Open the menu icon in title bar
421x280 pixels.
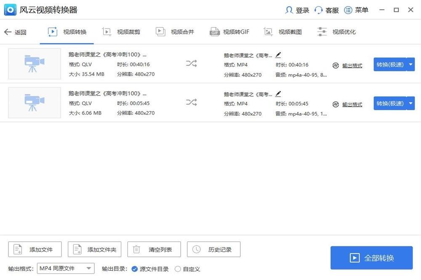[x=348, y=10]
